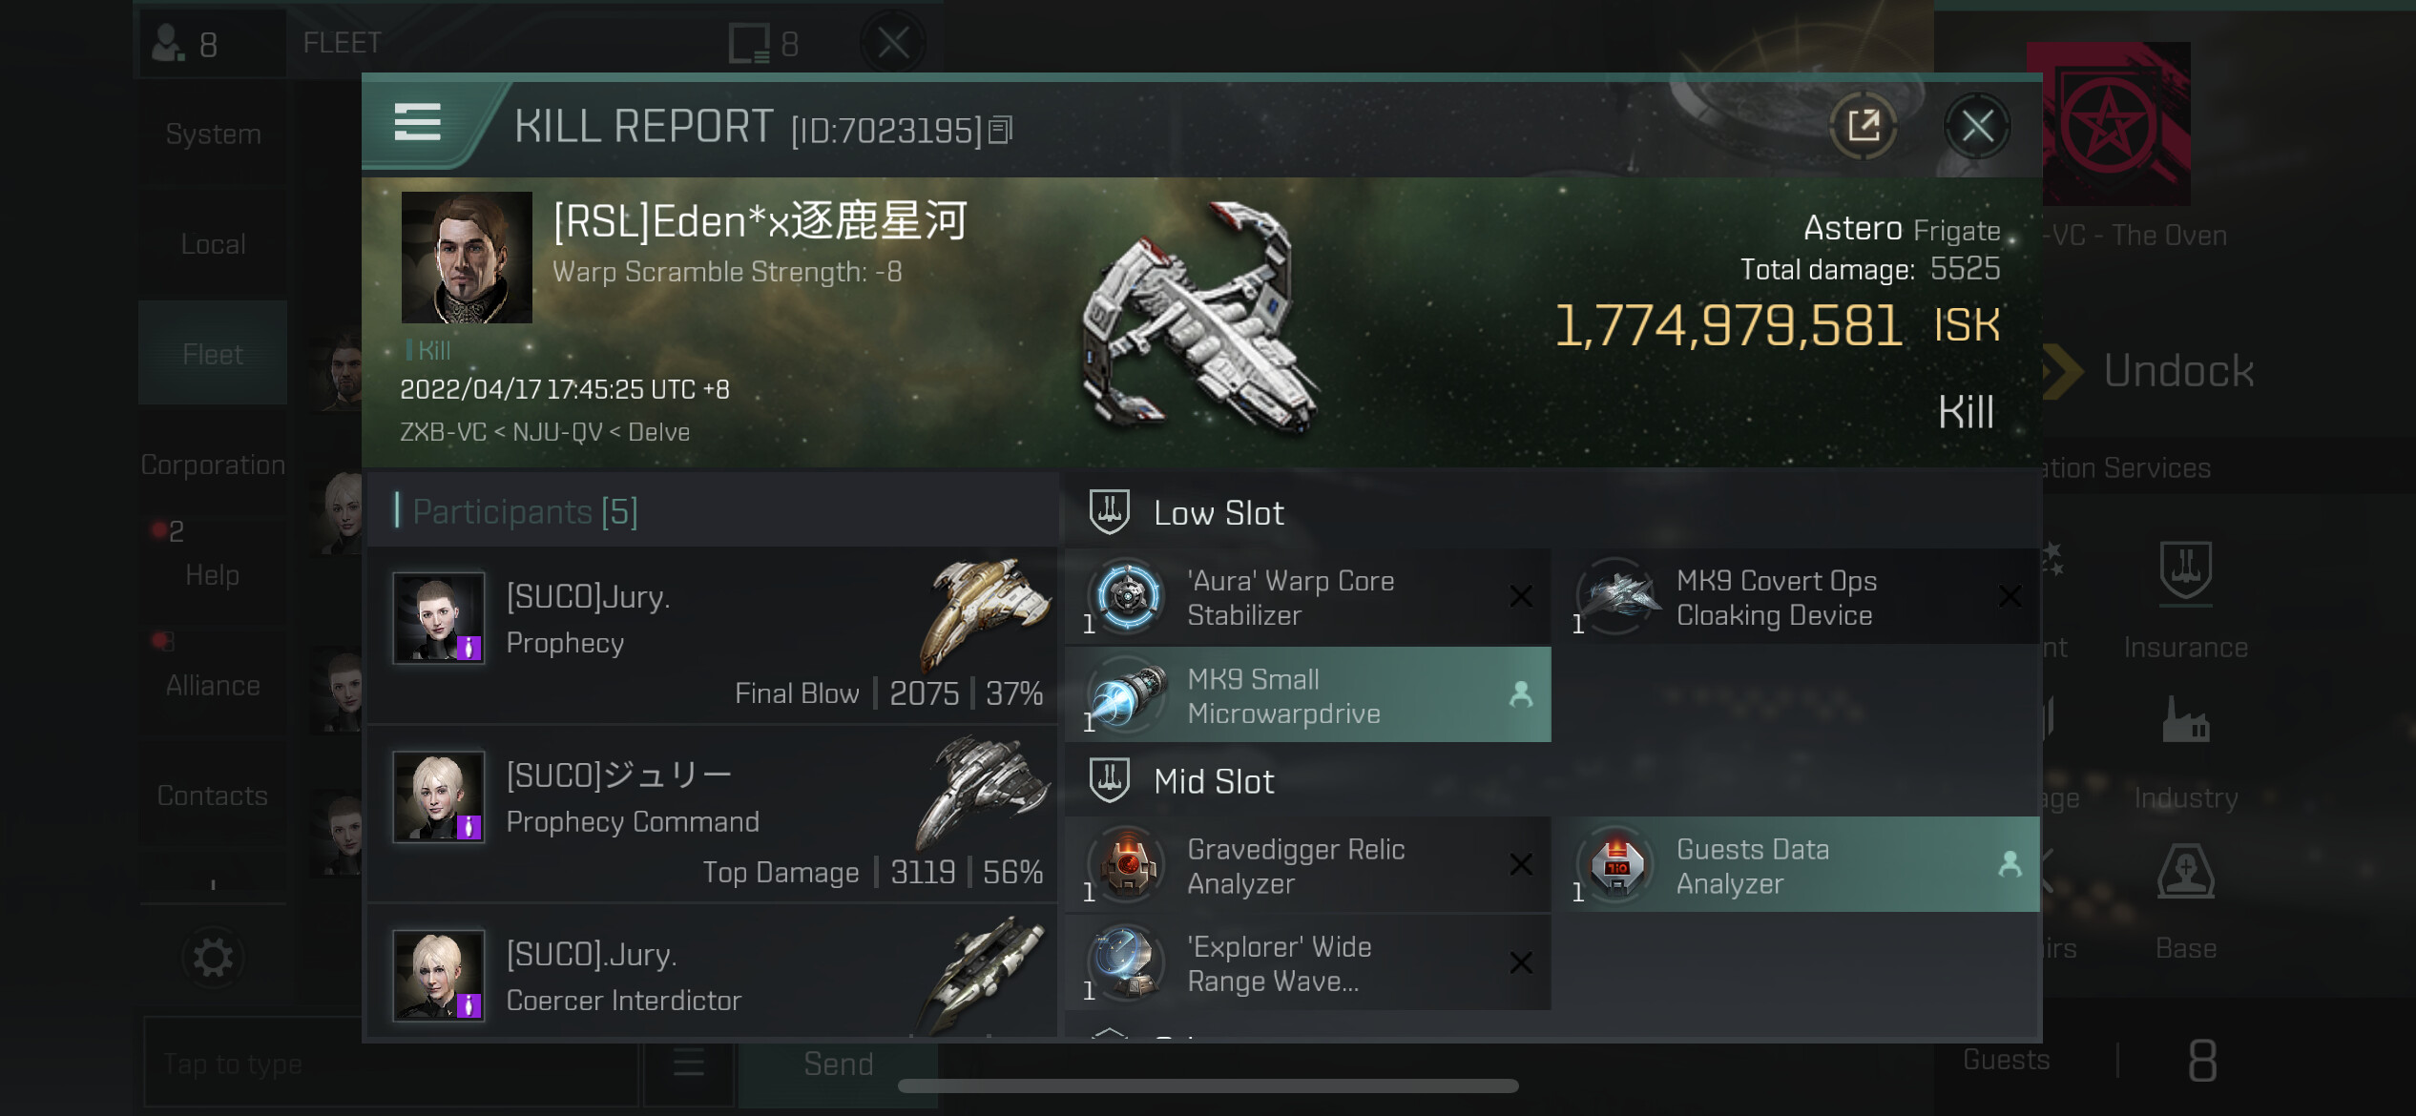Select participant [SUCO]Jury. Prophecy entry

(x=712, y=635)
